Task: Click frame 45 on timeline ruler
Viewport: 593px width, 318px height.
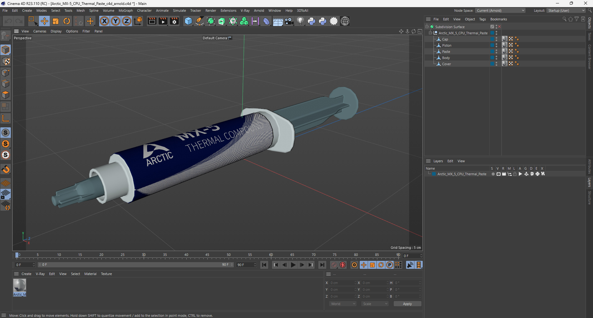Action: click(207, 255)
